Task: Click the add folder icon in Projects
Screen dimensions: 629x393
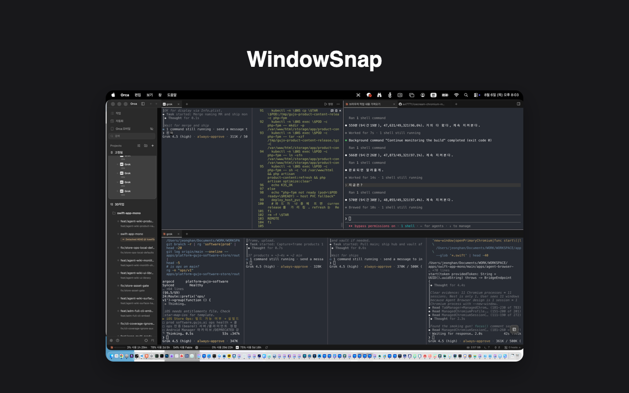Action: (145, 145)
